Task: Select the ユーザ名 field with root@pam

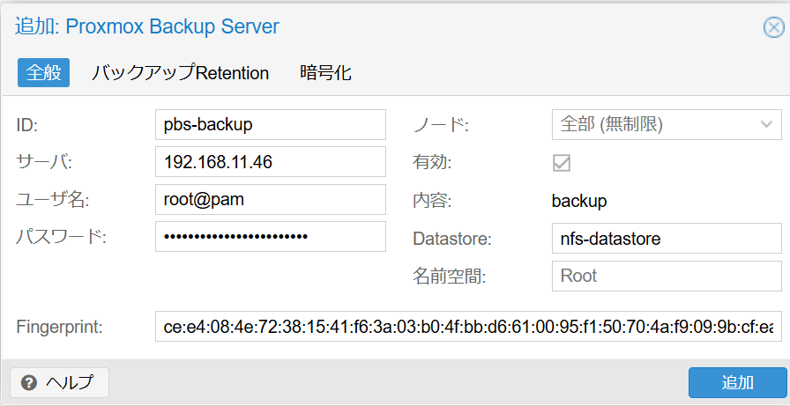Action: click(x=271, y=199)
